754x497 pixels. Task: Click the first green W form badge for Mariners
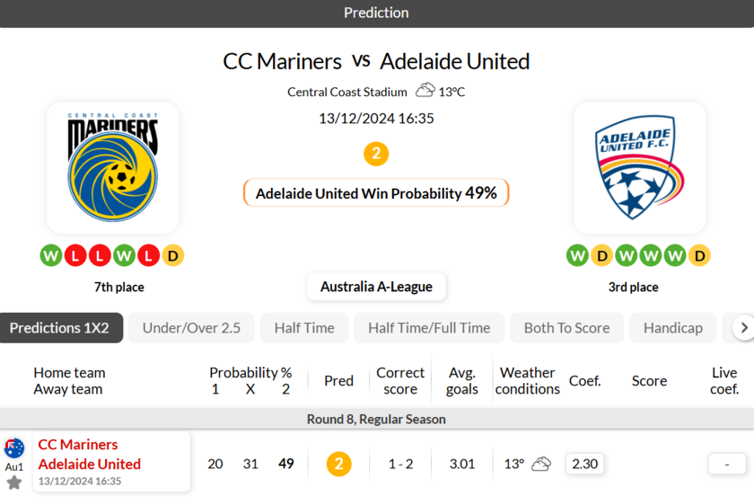coord(51,256)
